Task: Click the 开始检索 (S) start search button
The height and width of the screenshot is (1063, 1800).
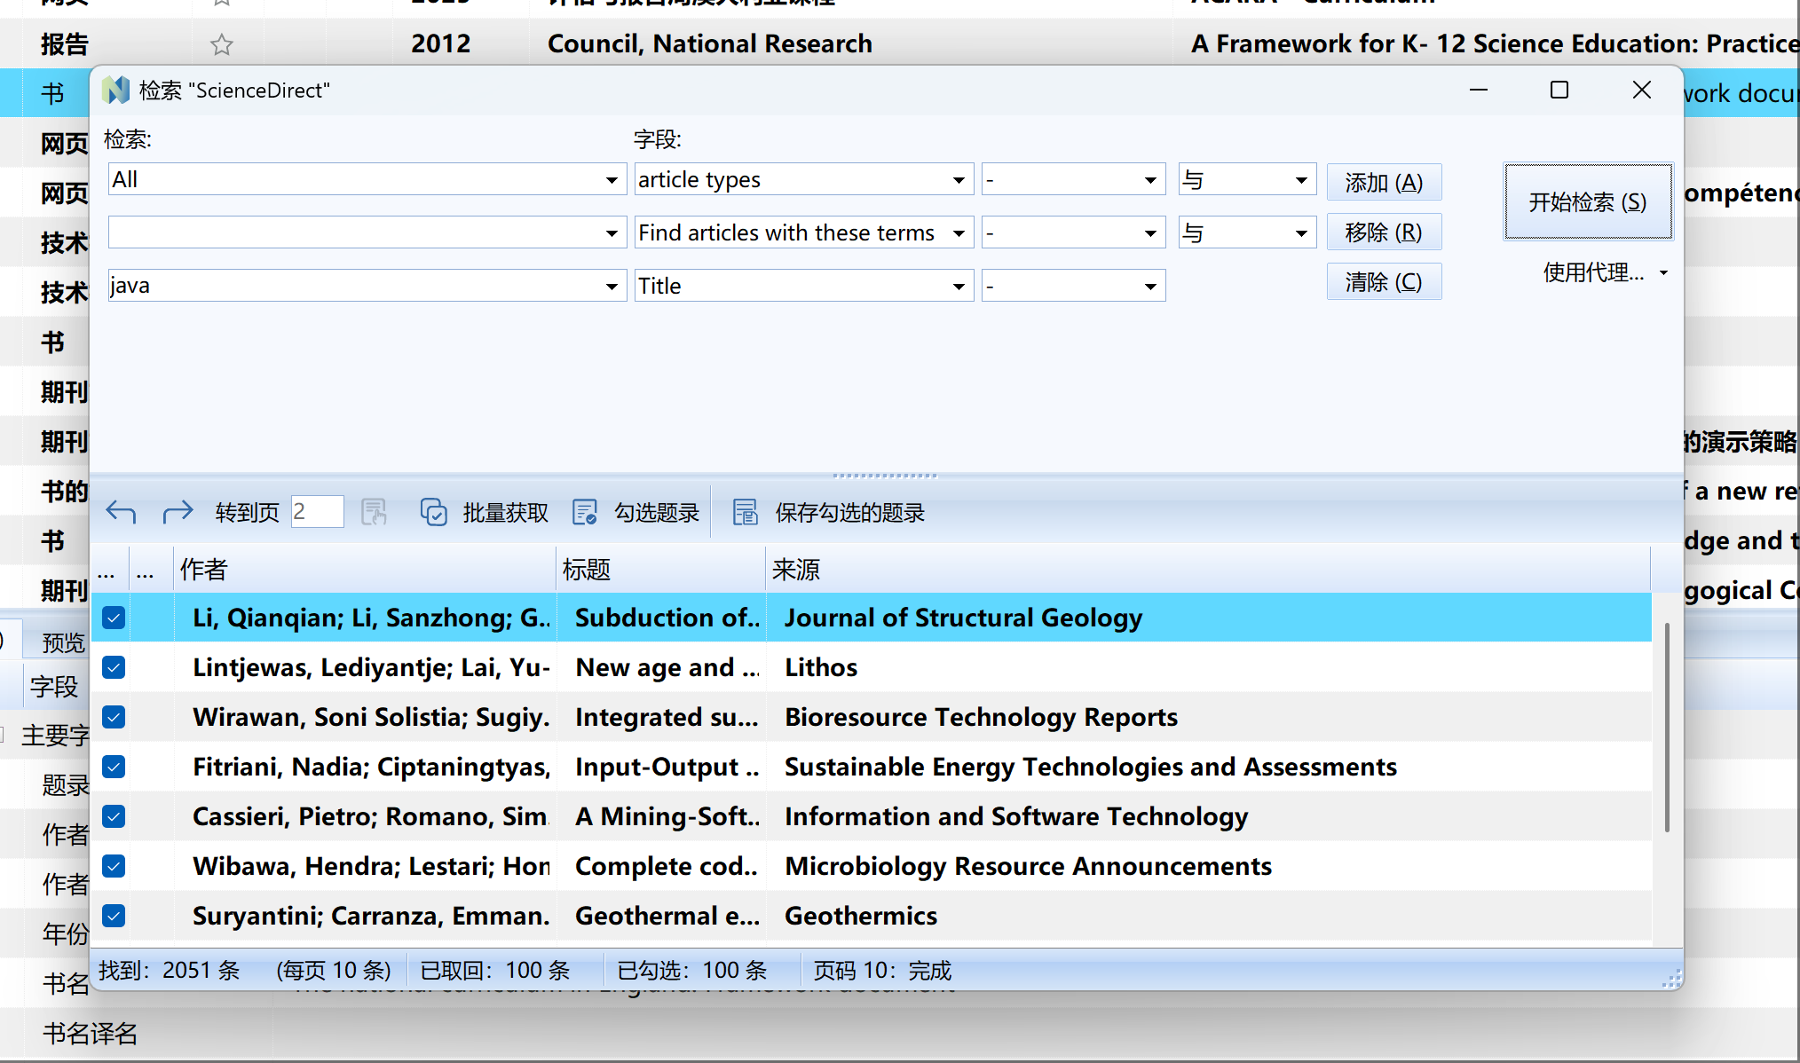Action: click(x=1587, y=201)
